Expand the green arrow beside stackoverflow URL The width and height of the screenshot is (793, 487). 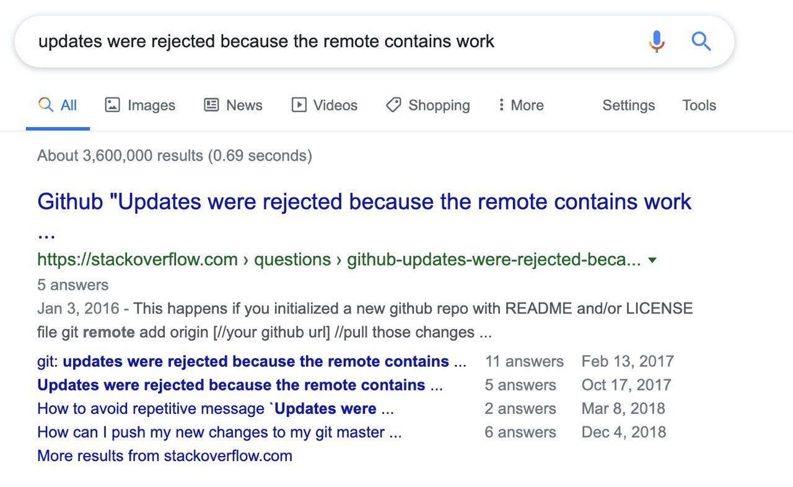[x=652, y=260]
